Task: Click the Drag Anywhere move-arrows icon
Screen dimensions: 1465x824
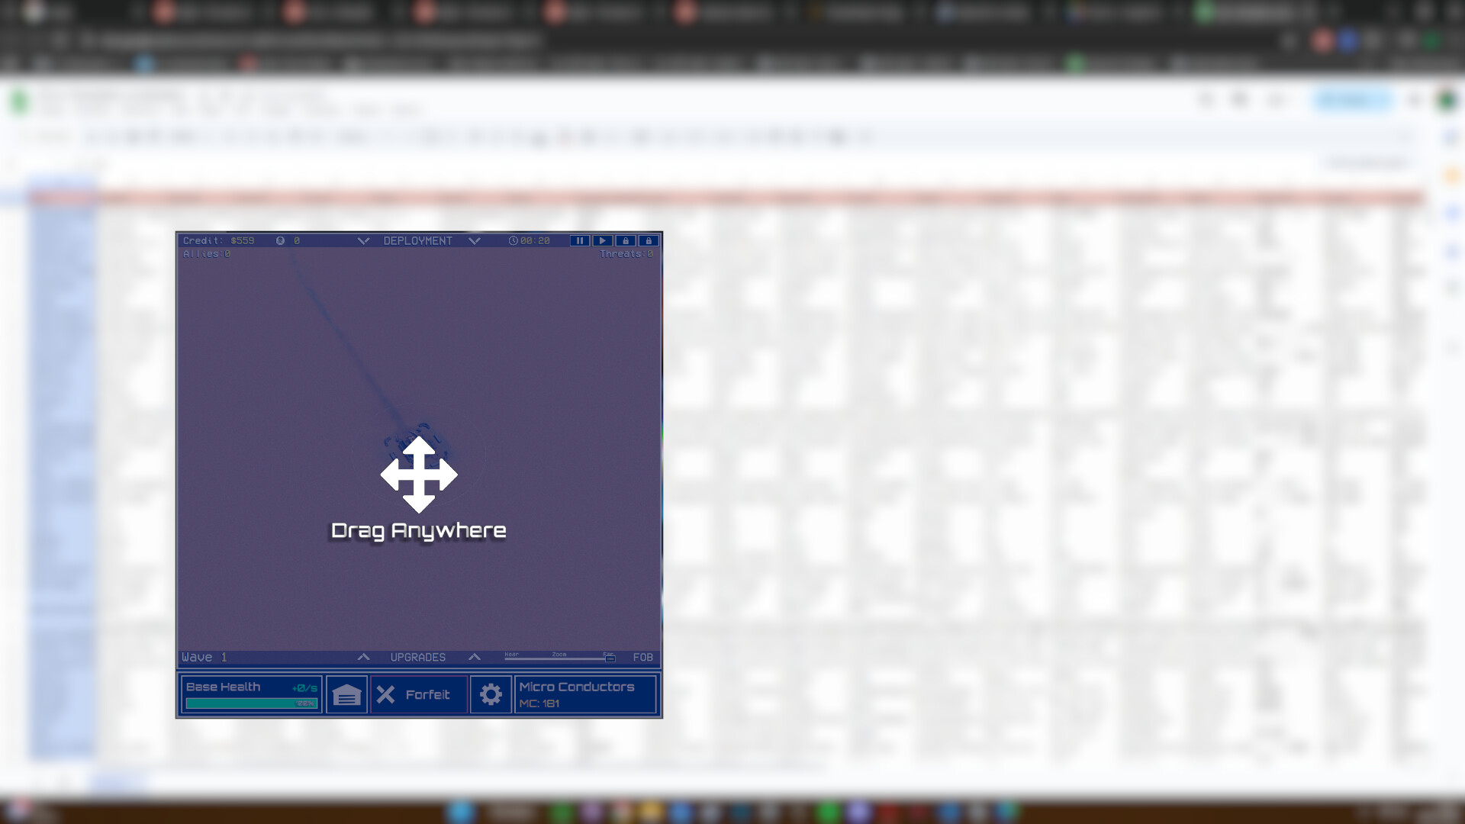Action: (417, 473)
